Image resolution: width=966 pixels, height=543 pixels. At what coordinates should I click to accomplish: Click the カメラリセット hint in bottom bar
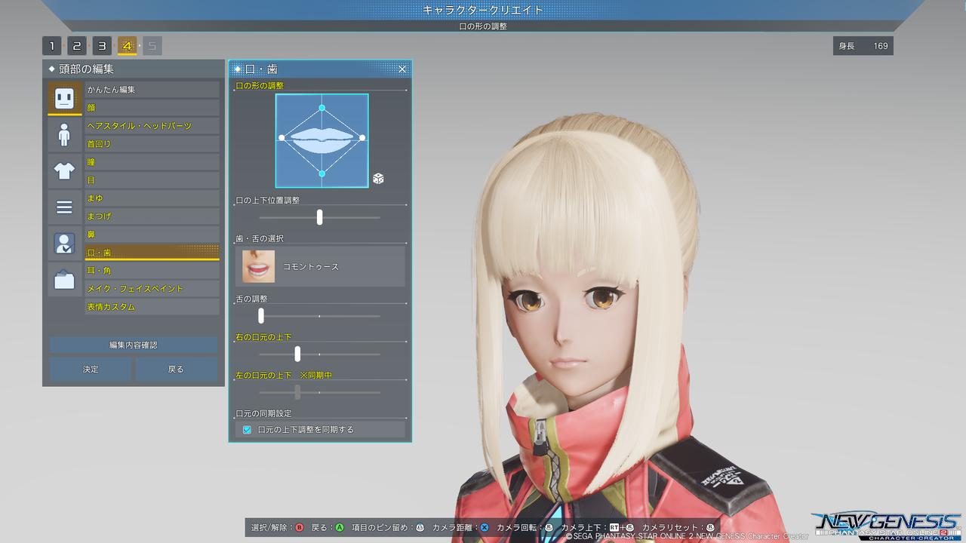coord(678,527)
